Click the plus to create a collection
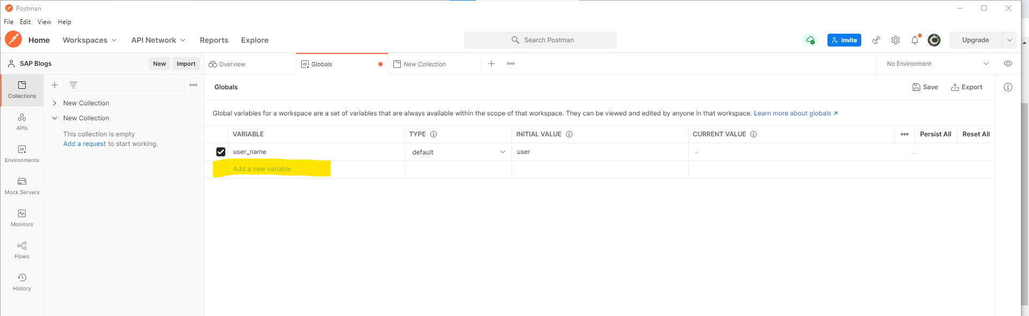This screenshot has width=1029, height=316. point(55,85)
